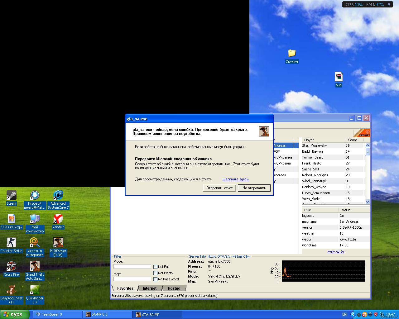The height and width of the screenshot is (319, 399).
Task: Select player Tommy_Beast
Action: click(333, 157)
